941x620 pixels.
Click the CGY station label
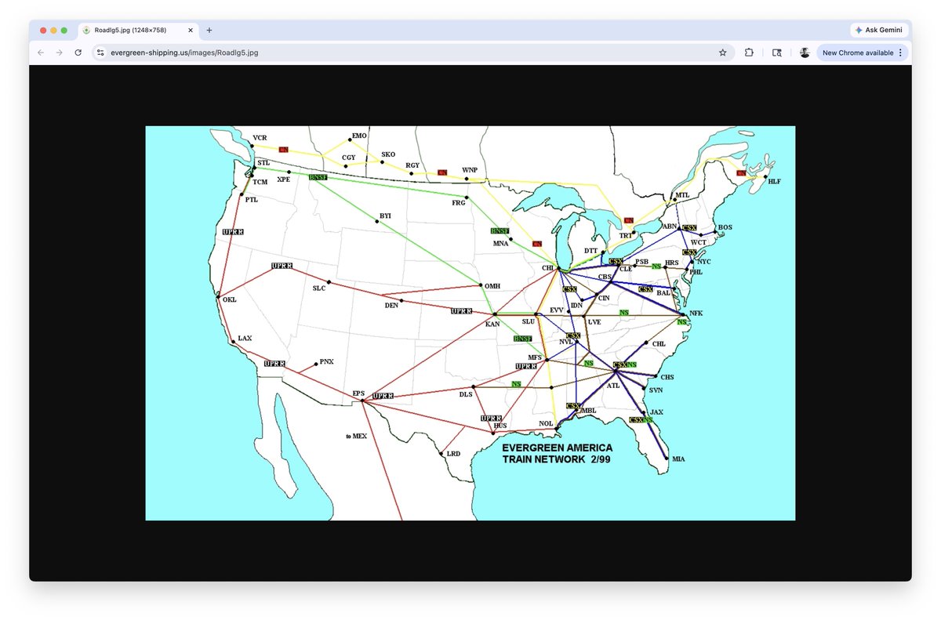click(x=349, y=158)
